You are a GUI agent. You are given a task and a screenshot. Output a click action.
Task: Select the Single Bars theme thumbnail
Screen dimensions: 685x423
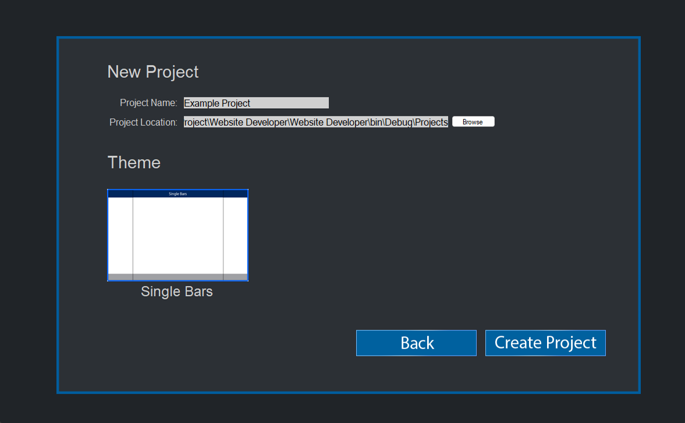[178, 235]
